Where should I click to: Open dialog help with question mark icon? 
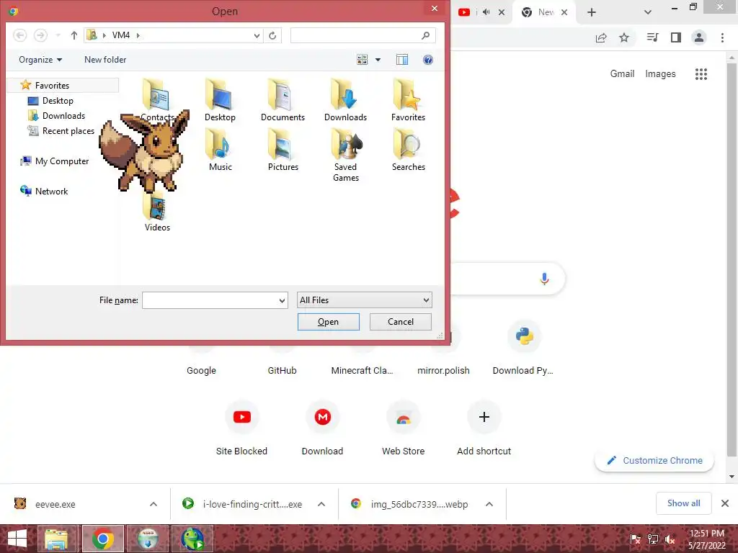click(x=428, y=60)
